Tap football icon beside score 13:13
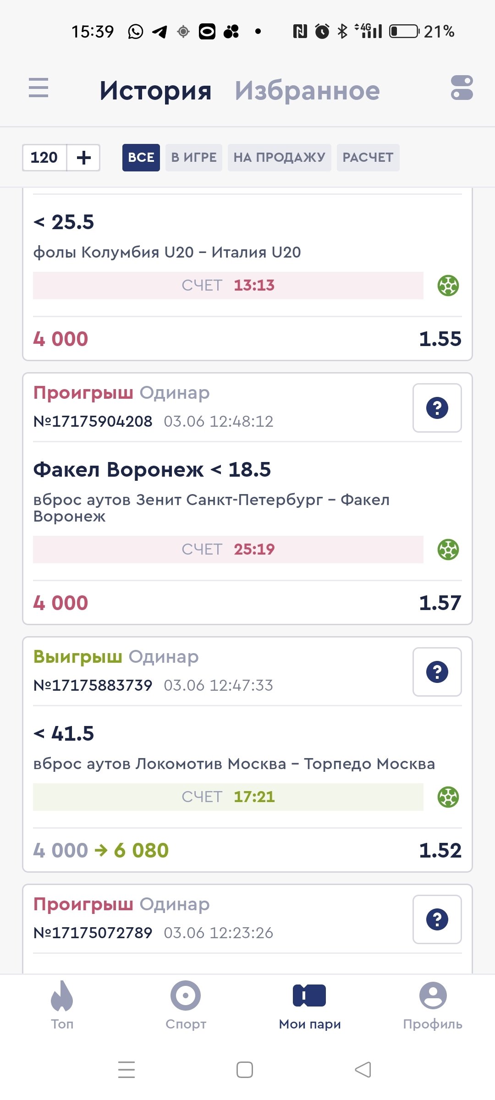Viewport: 495px width, 1100px height. [448, 286]
